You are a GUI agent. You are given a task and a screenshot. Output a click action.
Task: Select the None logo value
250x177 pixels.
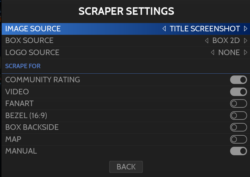(x=229, y=53)
